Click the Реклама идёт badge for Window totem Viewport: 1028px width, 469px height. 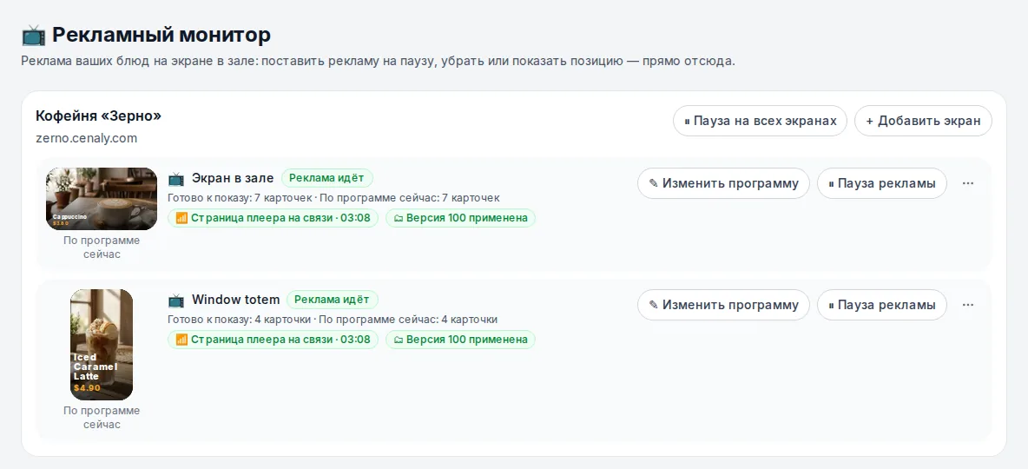click(333, 300)
